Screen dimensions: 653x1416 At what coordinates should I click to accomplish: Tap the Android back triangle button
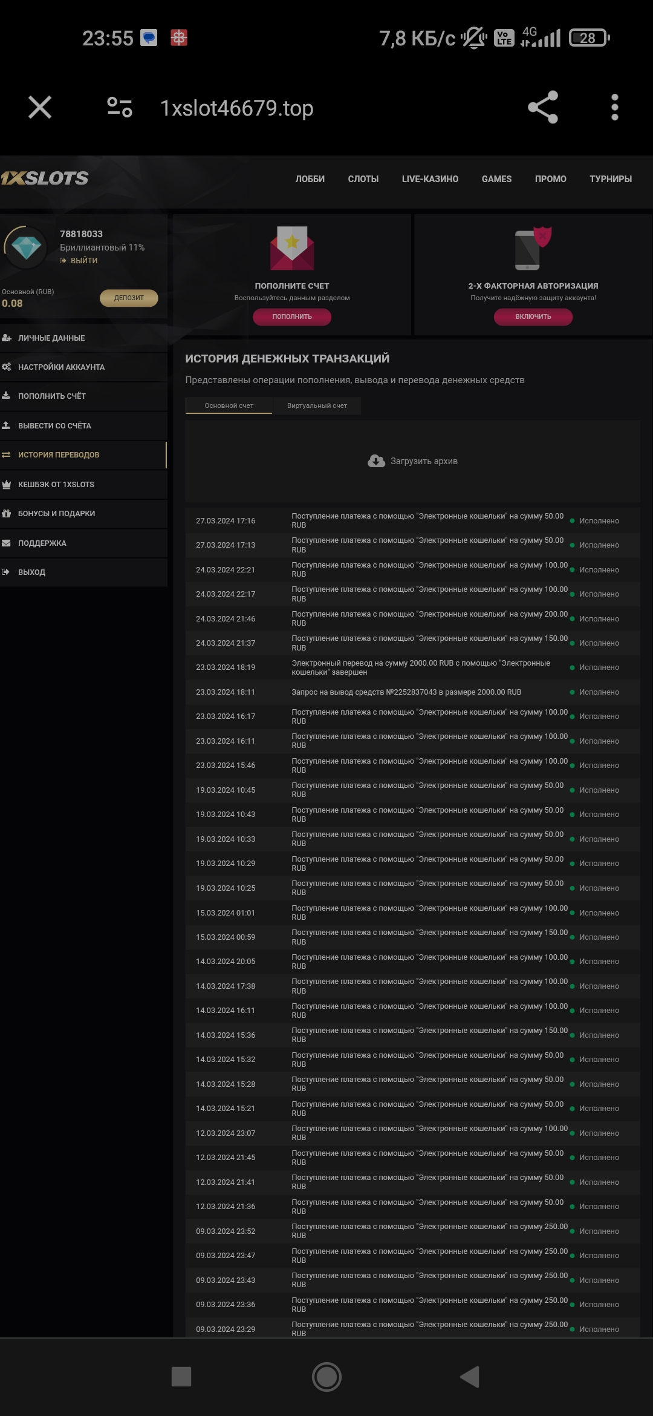point(470,1377)
